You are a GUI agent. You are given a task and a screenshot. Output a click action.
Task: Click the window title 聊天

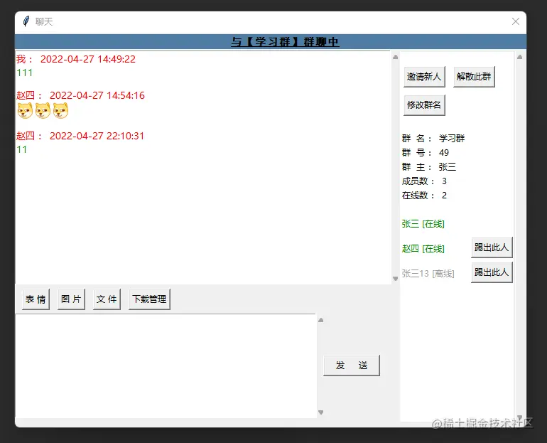coord(44,21)
